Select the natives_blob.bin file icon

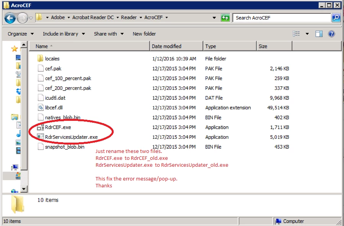pyautogui.click(x=41, y=117)
